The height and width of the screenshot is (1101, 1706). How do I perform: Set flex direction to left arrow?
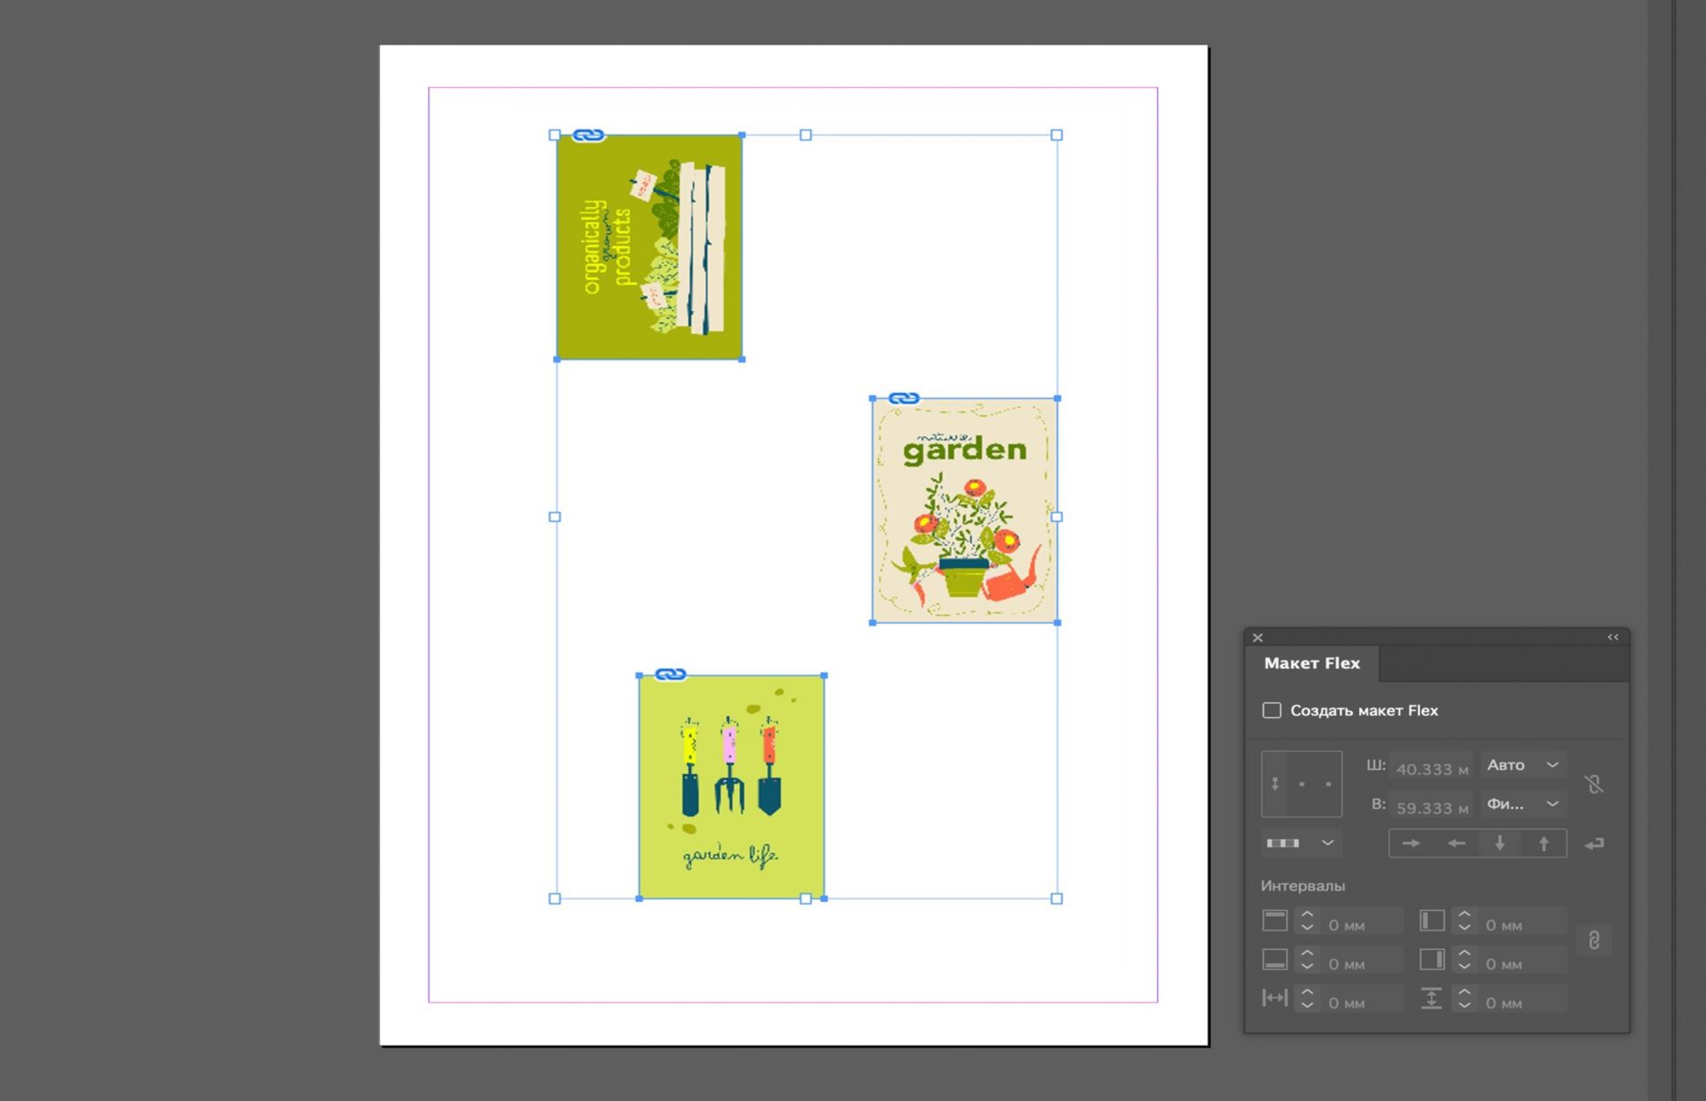click(1455, 843)
